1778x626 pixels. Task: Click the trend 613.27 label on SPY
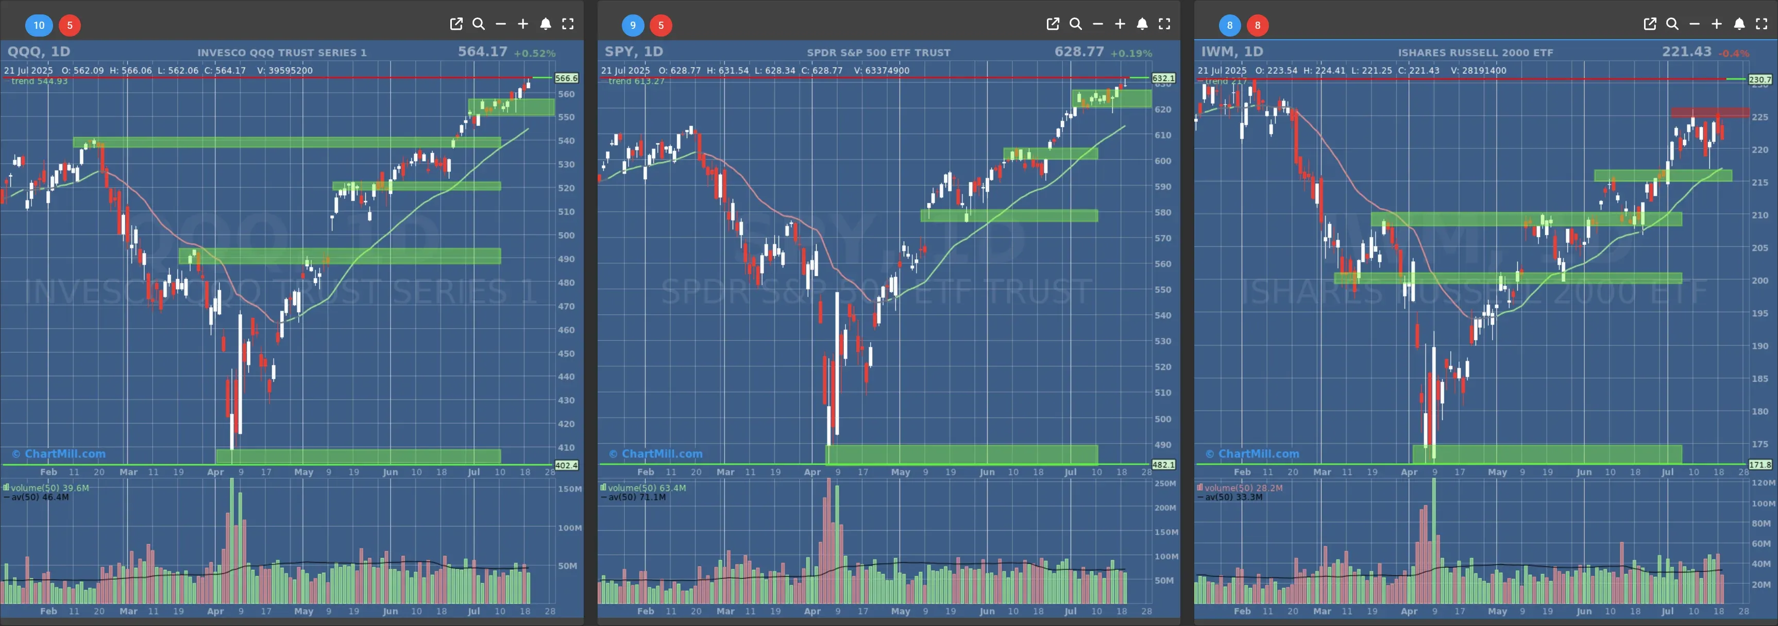[636, 81]
